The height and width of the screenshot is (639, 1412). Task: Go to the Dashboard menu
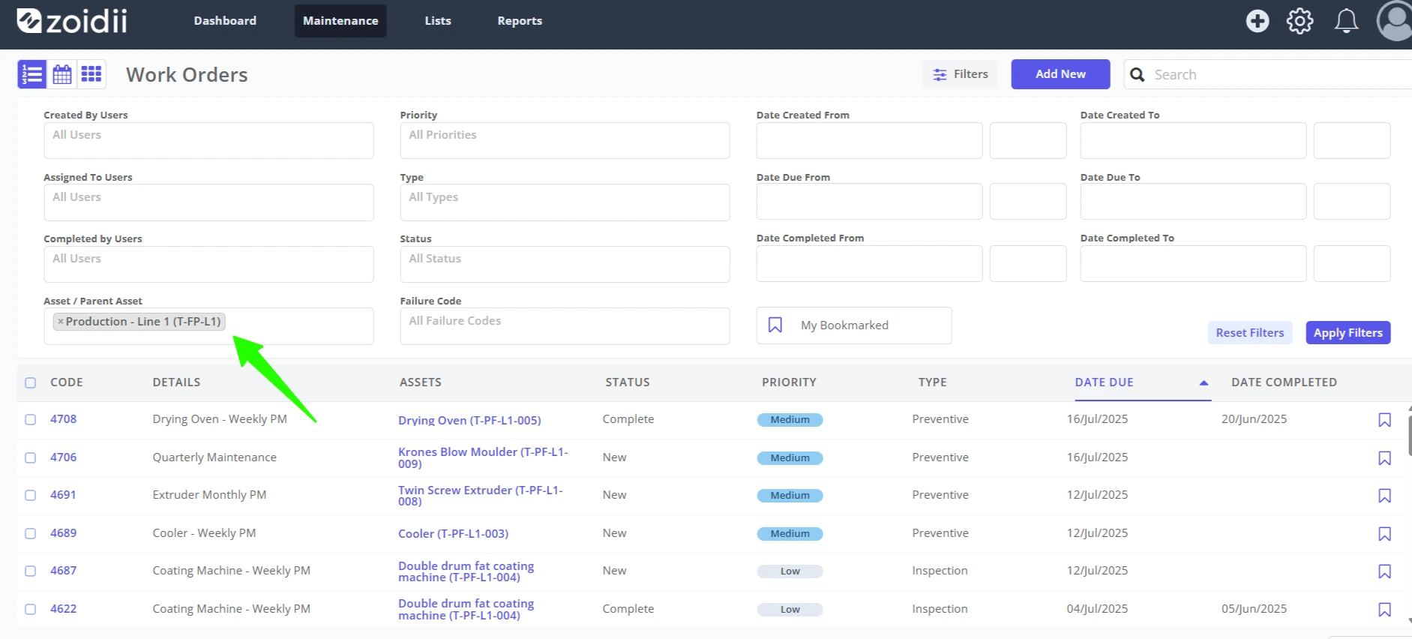coord(225,21)
